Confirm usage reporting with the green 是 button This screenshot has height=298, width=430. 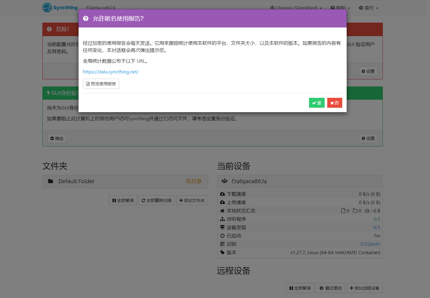click(x=317, y=103)
